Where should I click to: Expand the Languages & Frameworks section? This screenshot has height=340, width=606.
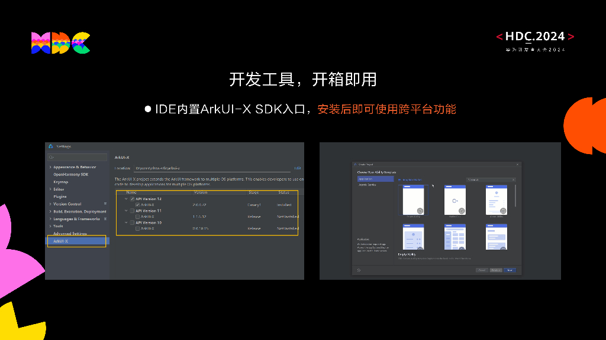point(49,218)
